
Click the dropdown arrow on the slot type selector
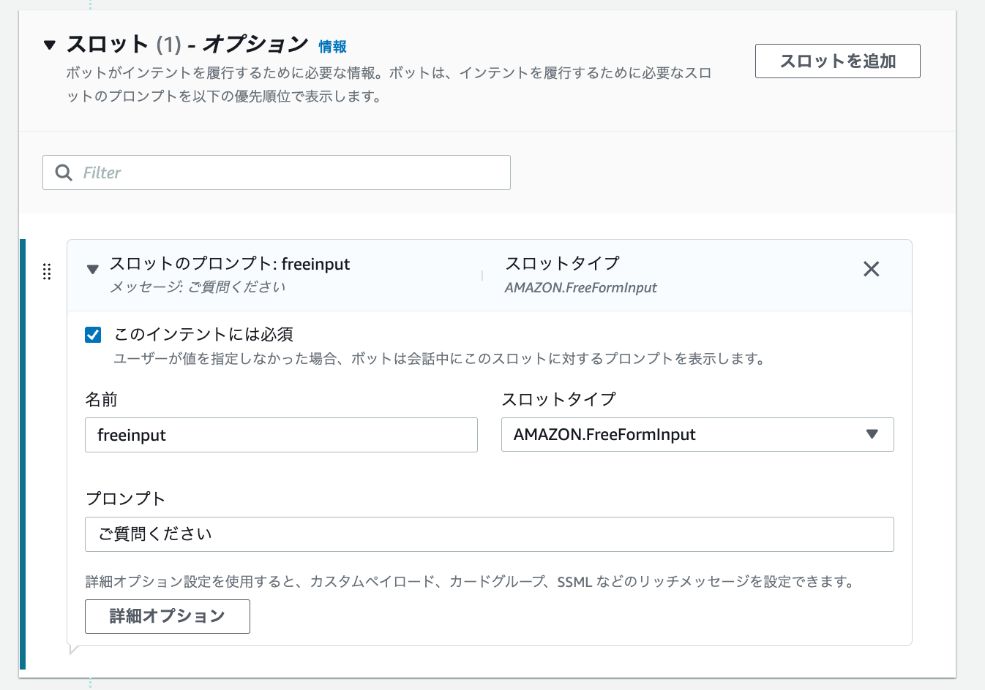(872, 434)
